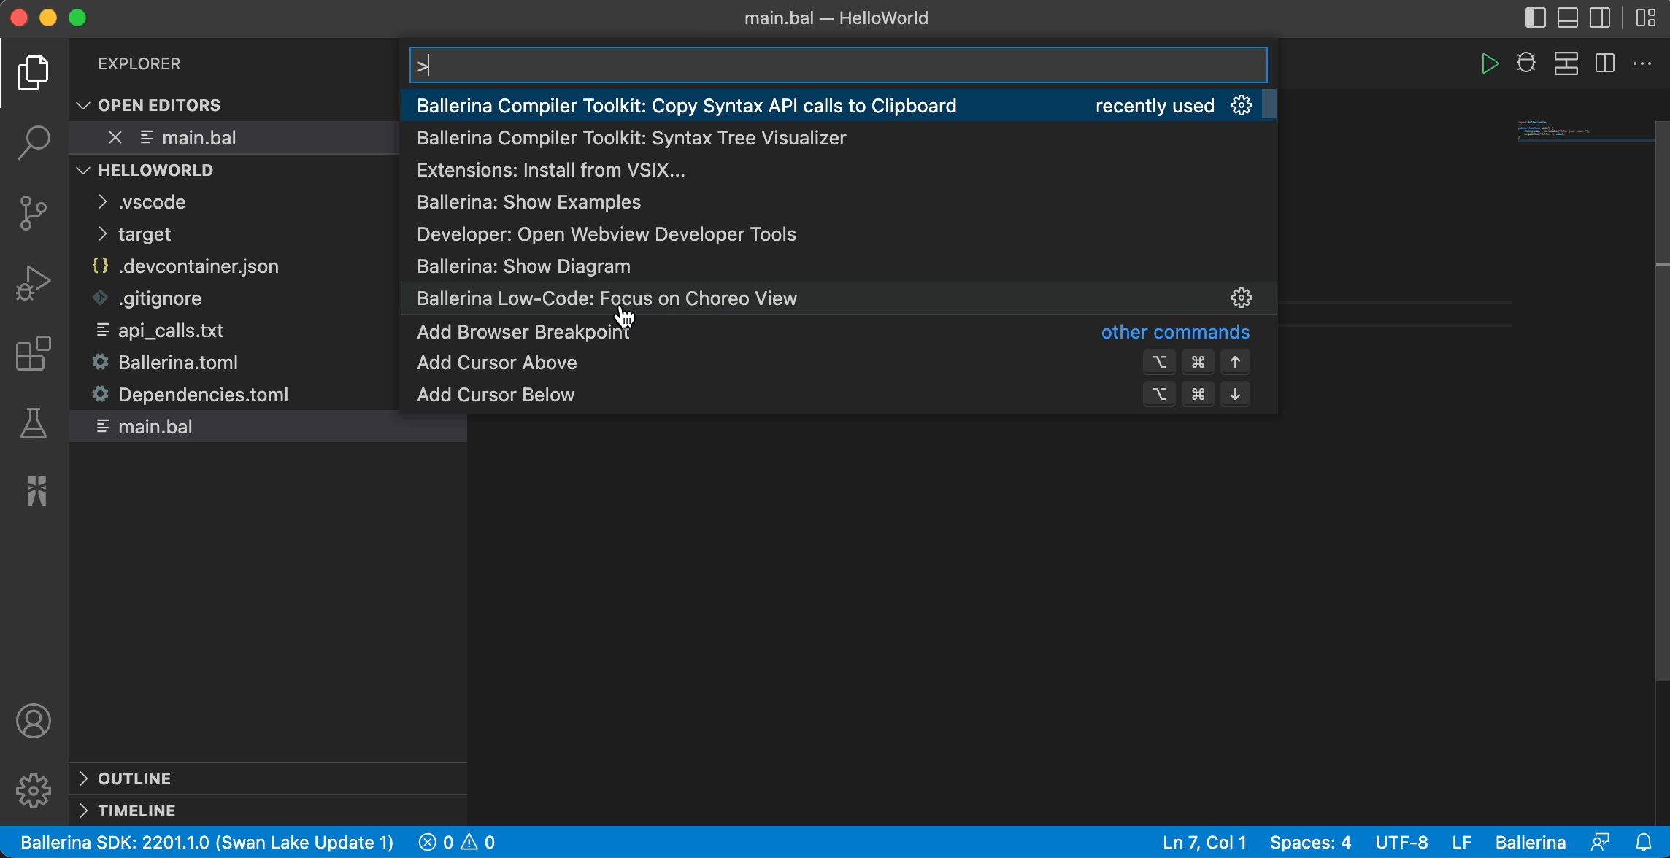The image size is (1670, 858).
Task: Open the Run and Debug view
Action: point(34,283)
